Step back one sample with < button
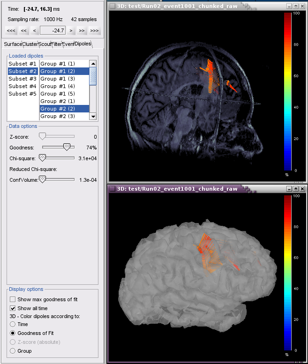This screenshot has width=308, height=364. (35, 31)
